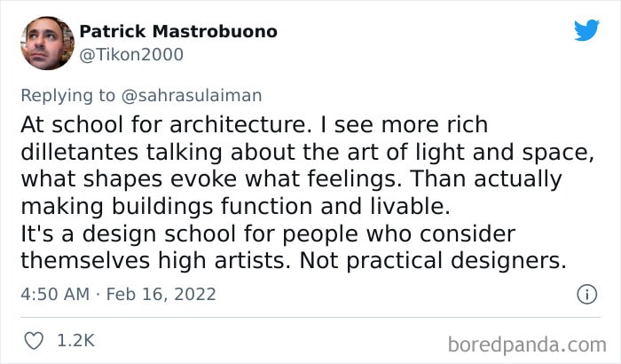This screenshot has height=364, width=621.
Task: Click the boredpanda.com watermark
Action: coord(527,344)
